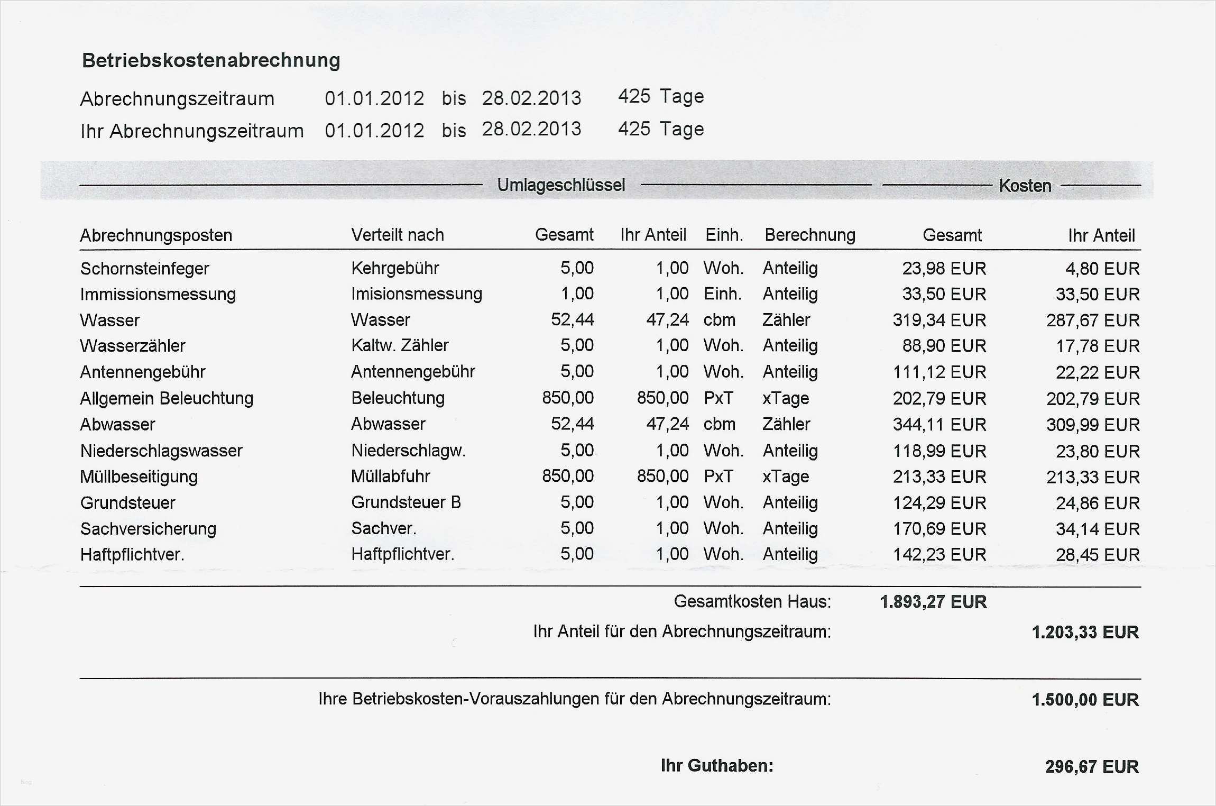Click Wasser total cost 319,34 EUR

pos(939,320)
